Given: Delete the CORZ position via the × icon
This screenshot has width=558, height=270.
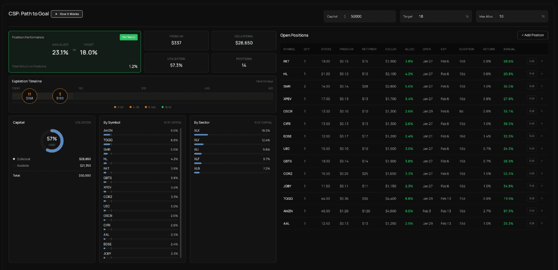Looking at the screenshot, I should click(x=541, y=173).
